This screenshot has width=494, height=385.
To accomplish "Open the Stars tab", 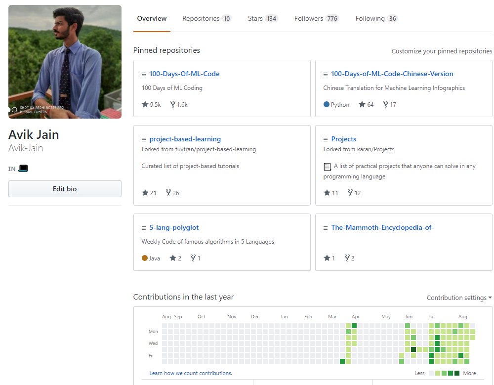I will (263, 19).
